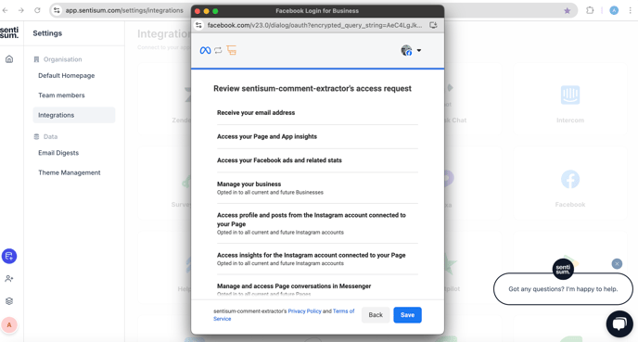Select the Intercom integration card
Image resolution: width=638 pixels, height=342 pixels.
pyautogui.click(x=570, y=99)
